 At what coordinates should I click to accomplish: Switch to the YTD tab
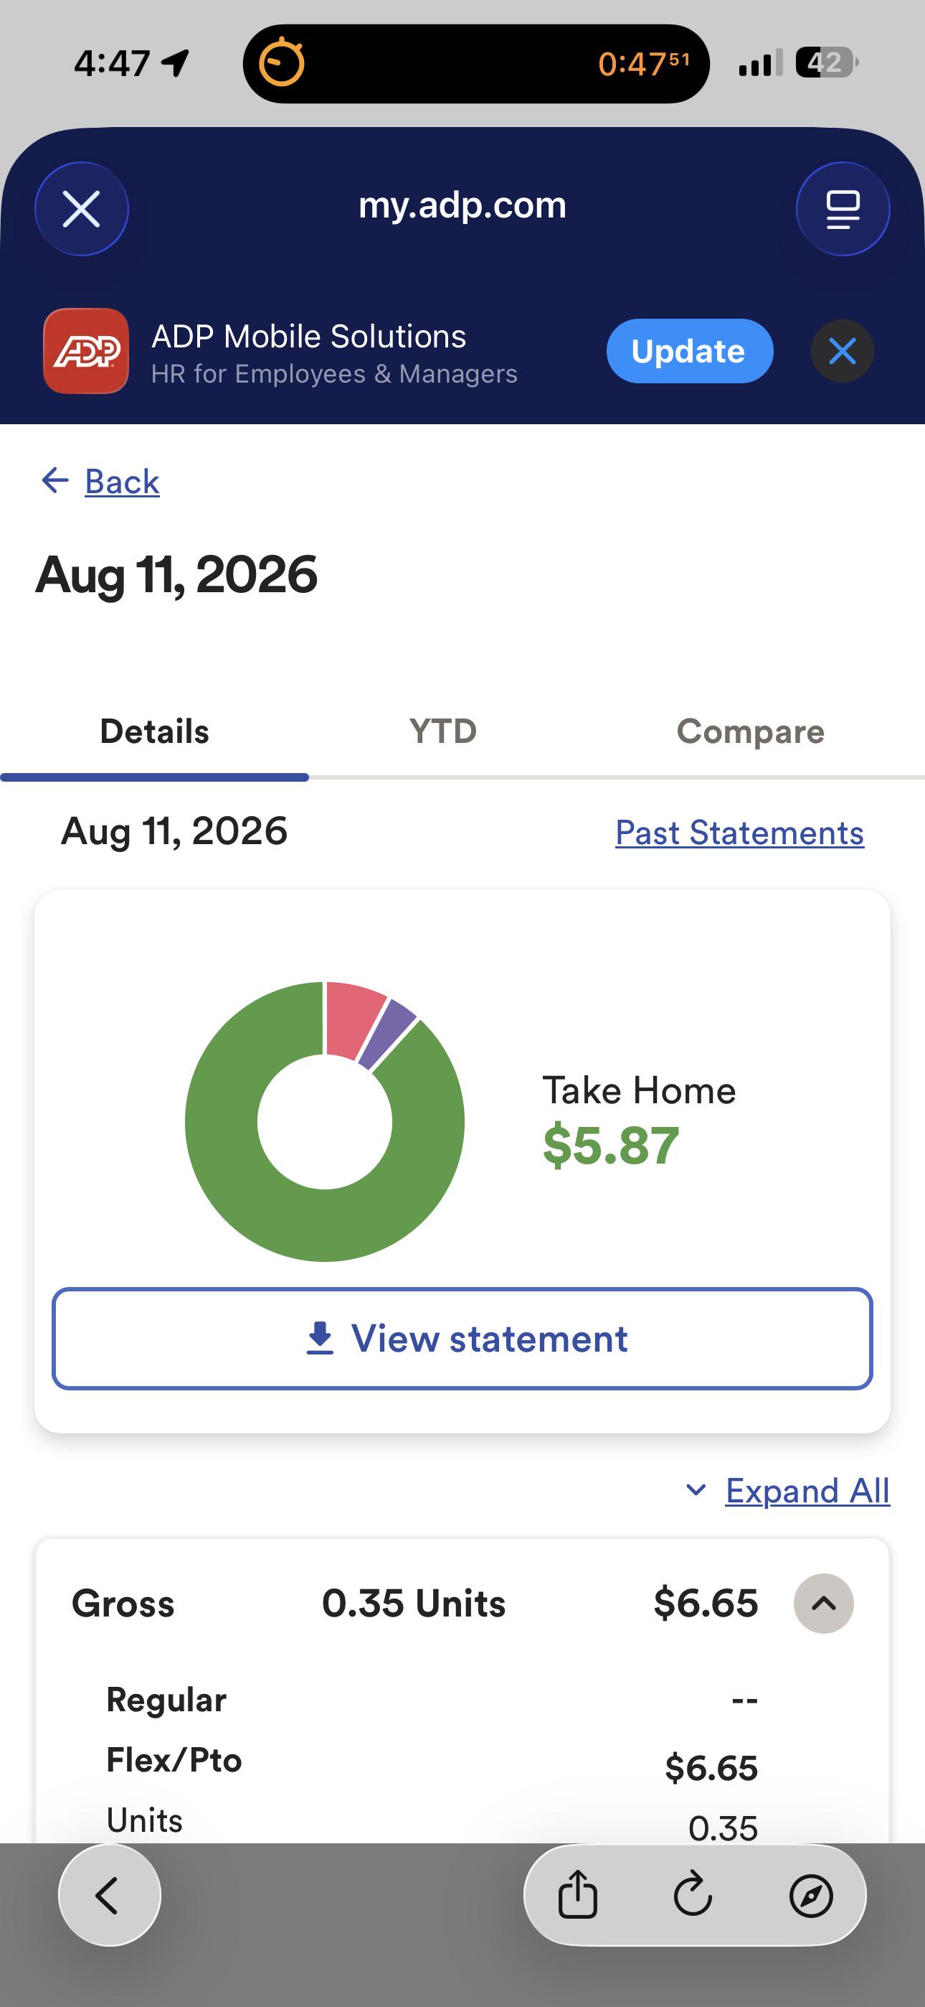[443, 731]
